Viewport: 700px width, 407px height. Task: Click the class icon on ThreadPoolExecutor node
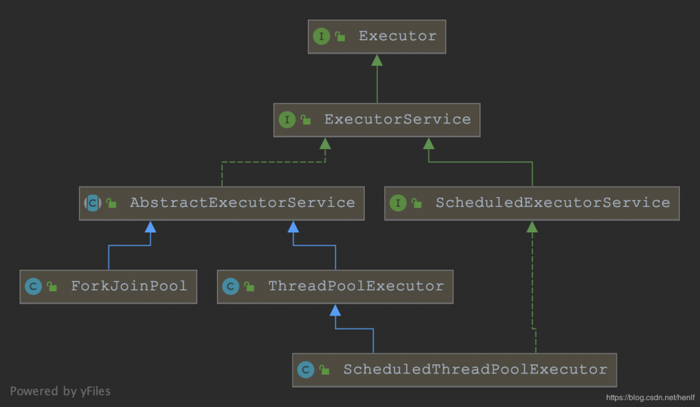coord(232,286)
